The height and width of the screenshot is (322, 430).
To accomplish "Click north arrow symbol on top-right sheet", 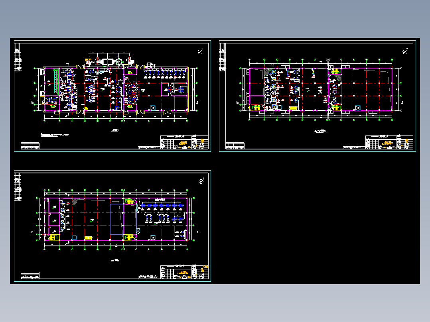I will tap(405, 51).
